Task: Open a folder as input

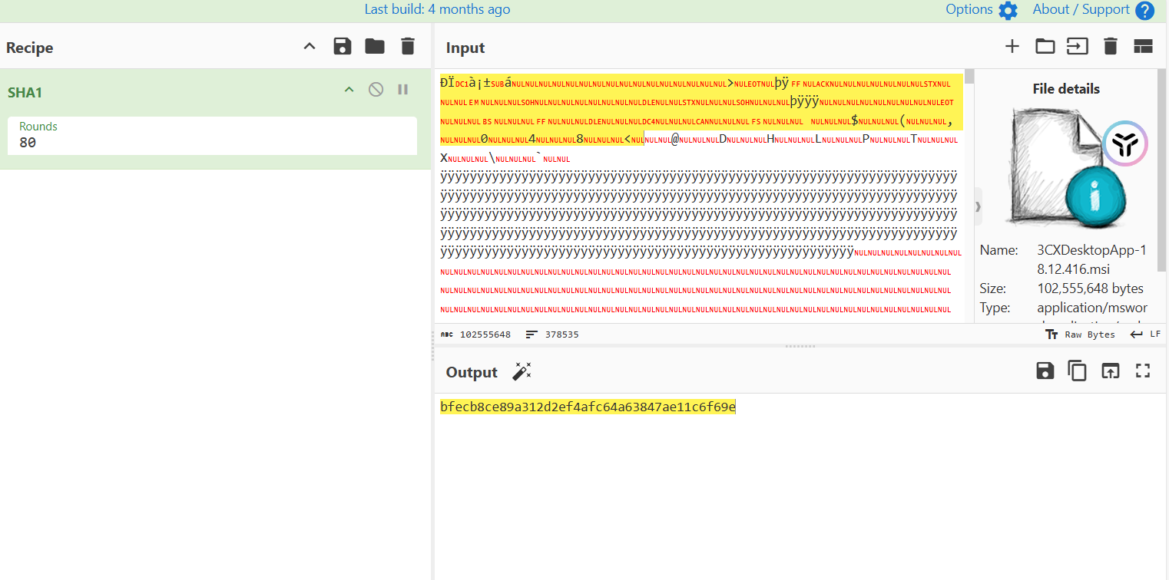Action: (1045, 47)
